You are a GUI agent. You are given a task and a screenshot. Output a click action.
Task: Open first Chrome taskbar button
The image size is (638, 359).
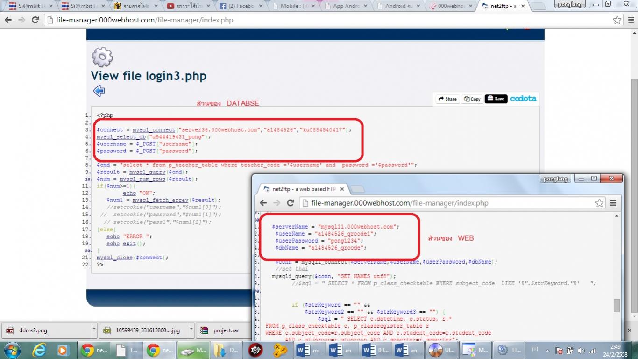[x=93, y=350]
